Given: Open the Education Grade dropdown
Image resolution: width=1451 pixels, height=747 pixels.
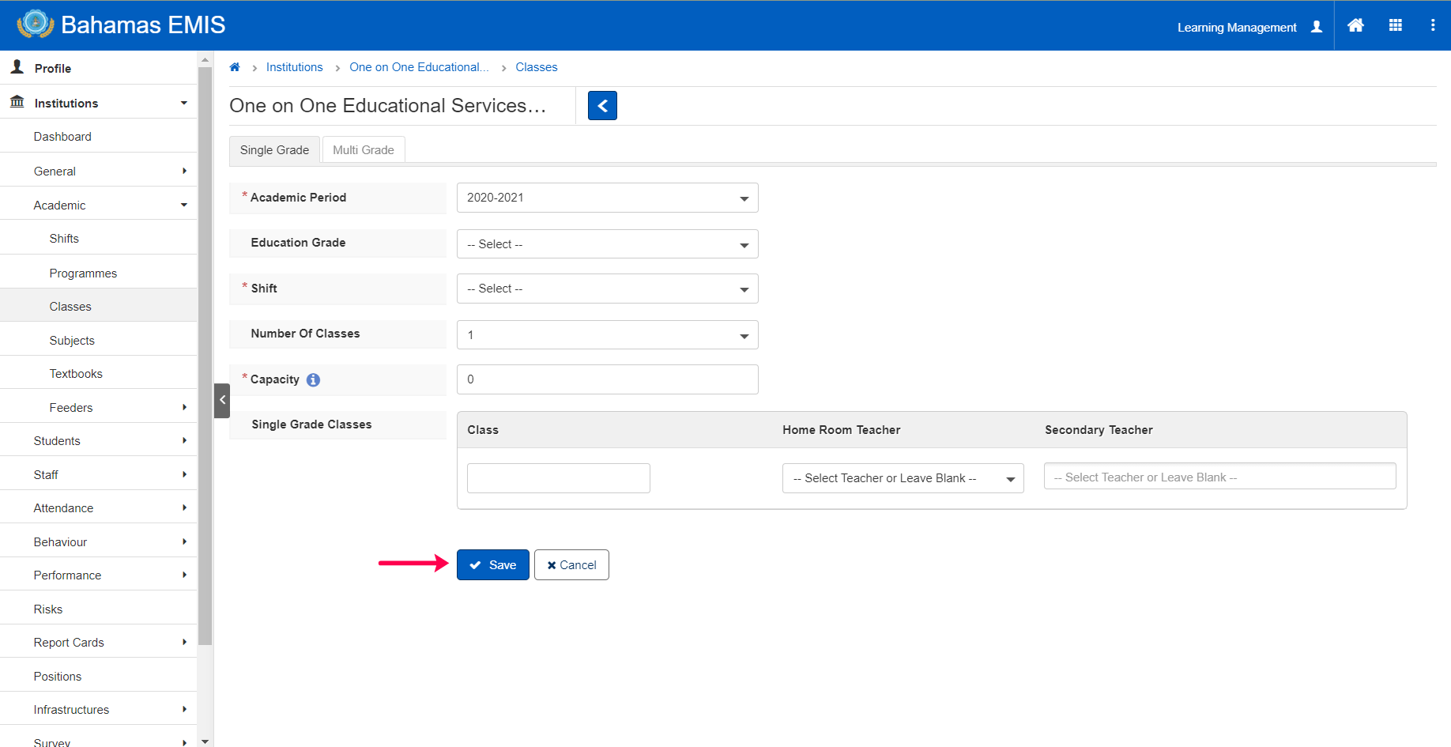Looking at the screenshot, I should [x=607, y=243].
